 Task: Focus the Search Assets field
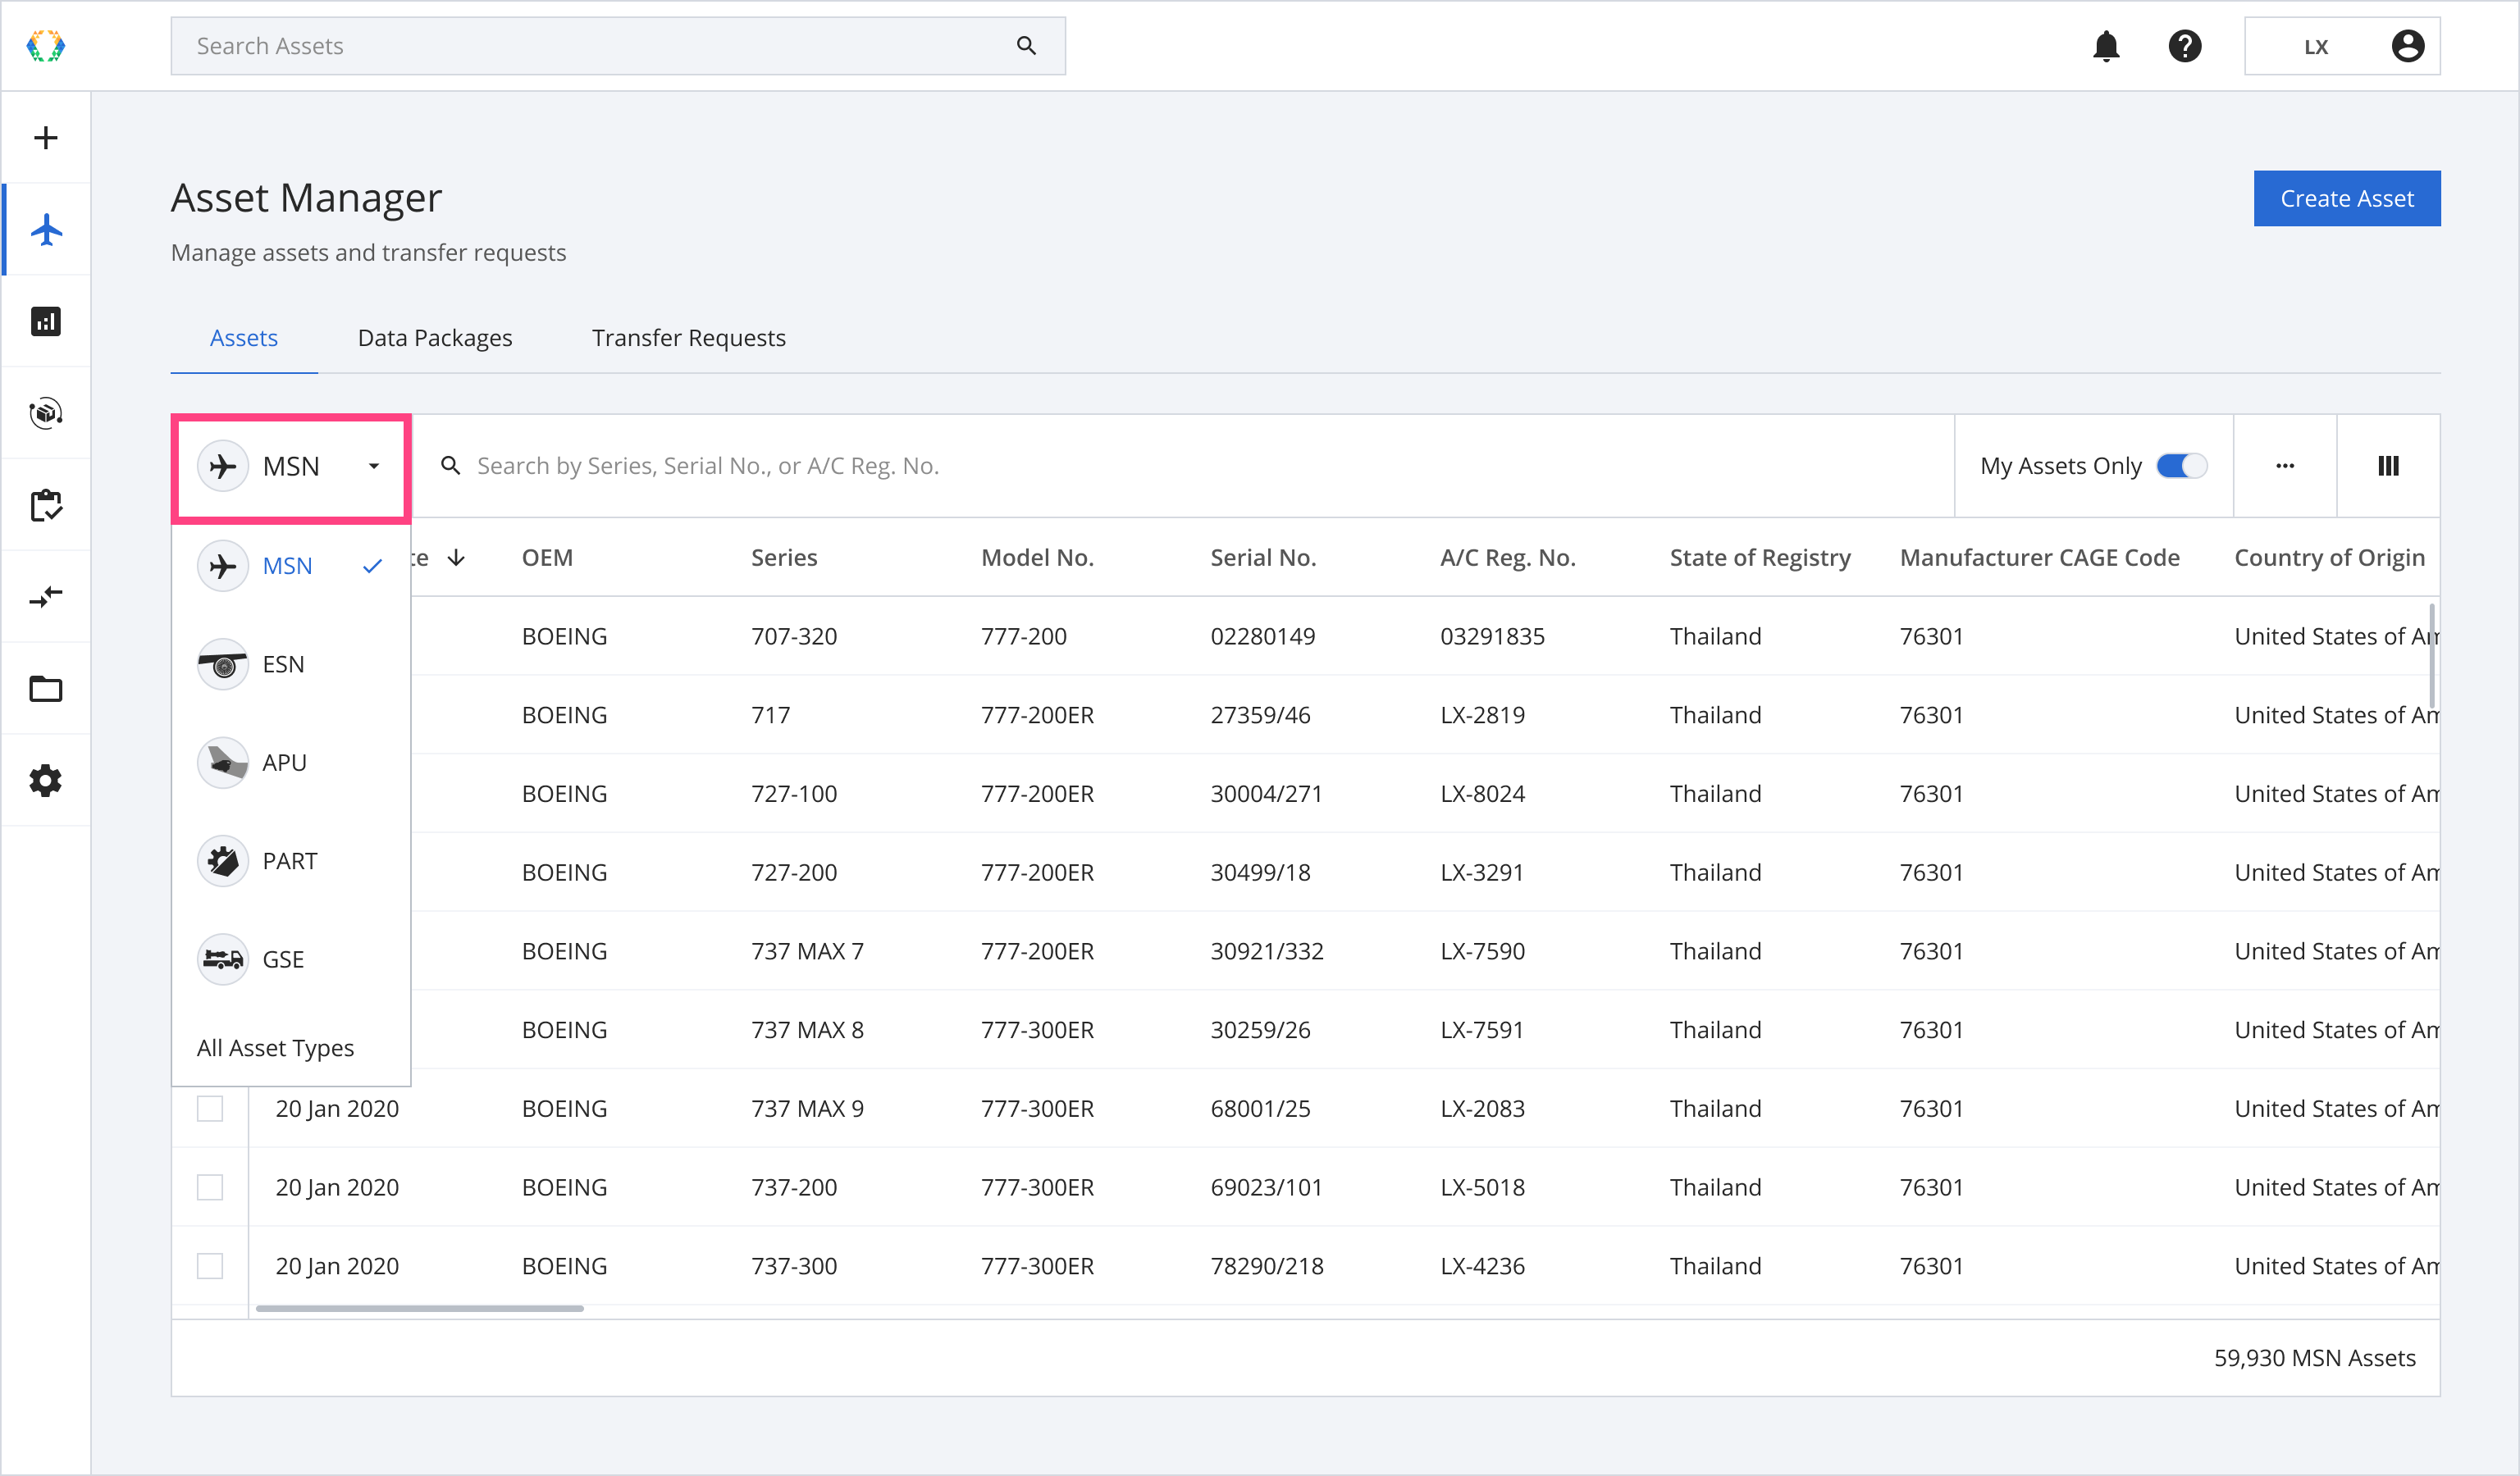coord(618,46)
